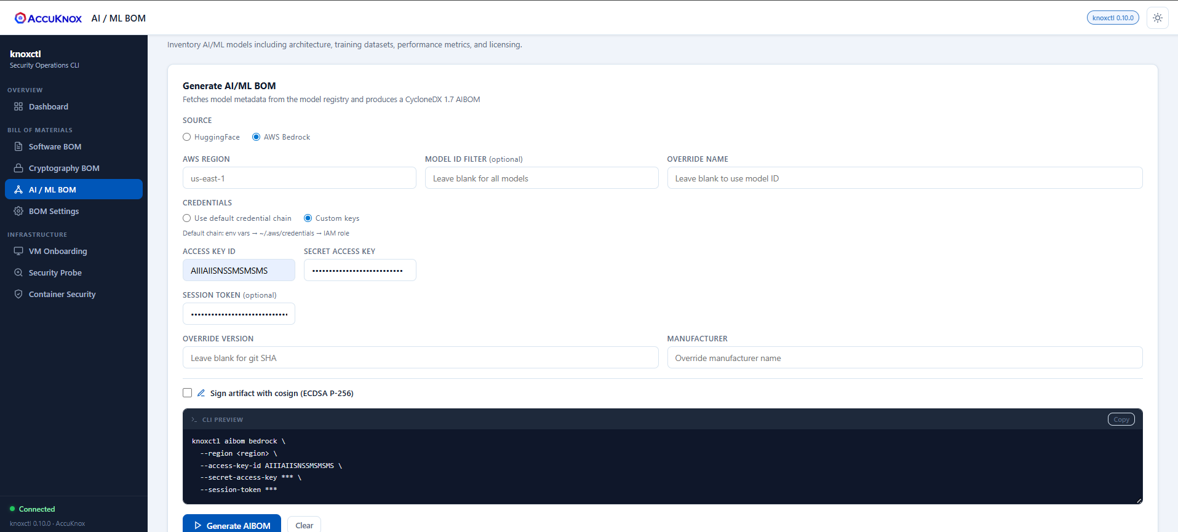Click the '--session-token ***' CLI line
The width and height of the screenshot is (1178, 532).
coord(238,490)
